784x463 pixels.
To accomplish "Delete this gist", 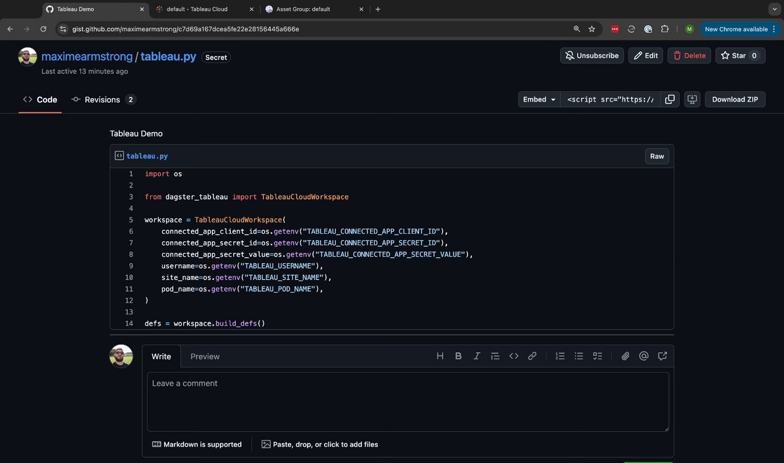I will click(689, 56).
